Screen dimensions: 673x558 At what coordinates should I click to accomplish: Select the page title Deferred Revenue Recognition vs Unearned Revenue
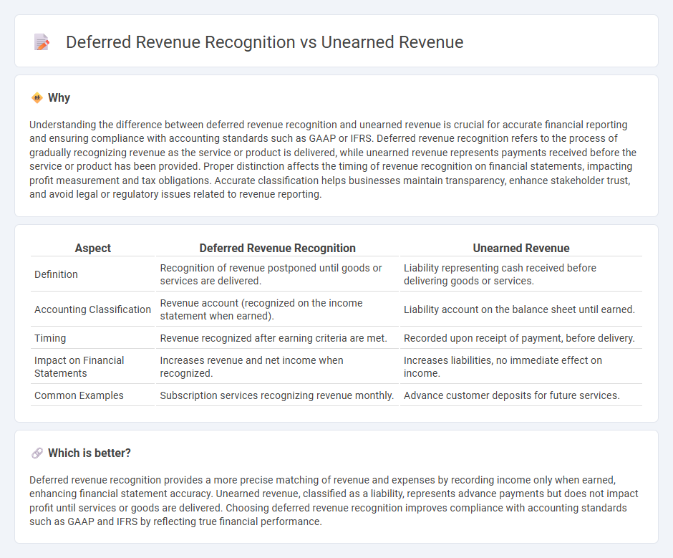tap(264, 42)
